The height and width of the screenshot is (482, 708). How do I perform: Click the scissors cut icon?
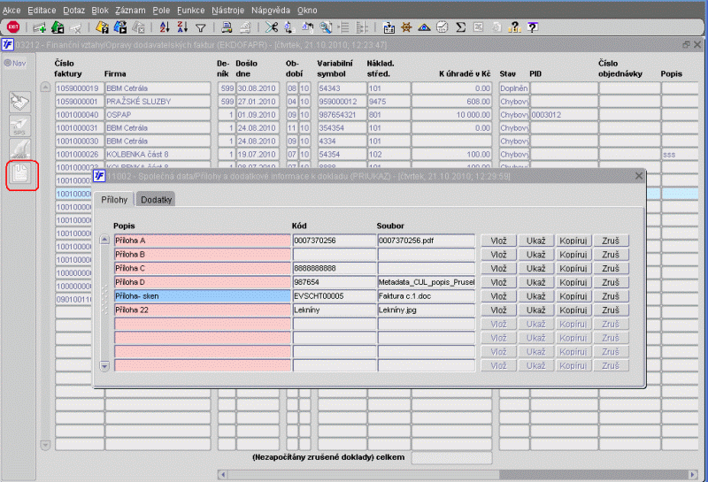pyautogui.click(x=271, y=28)
